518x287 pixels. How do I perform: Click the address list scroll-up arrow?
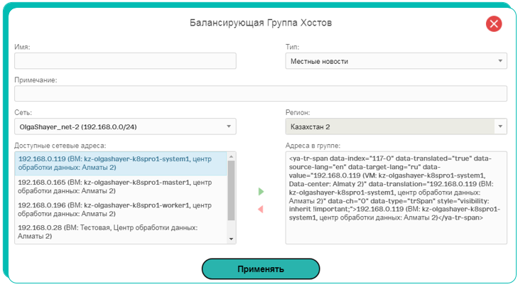(231, 156)
